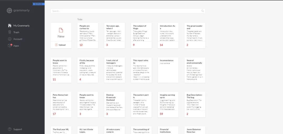Click the Grammarly logo icon
The height and width of the screenshot is (134, 283).
9,11
